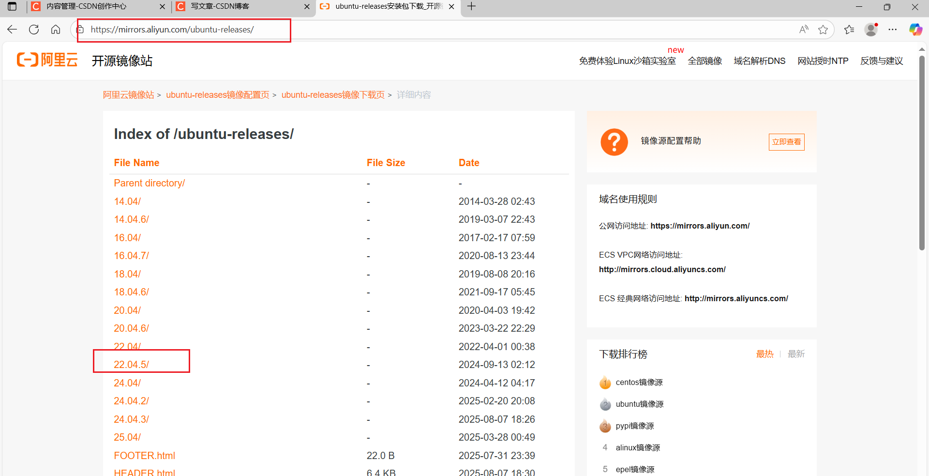
Task: Open the 22.04.5/ directory
Action: pyautogui.click(x=131, y=365)
